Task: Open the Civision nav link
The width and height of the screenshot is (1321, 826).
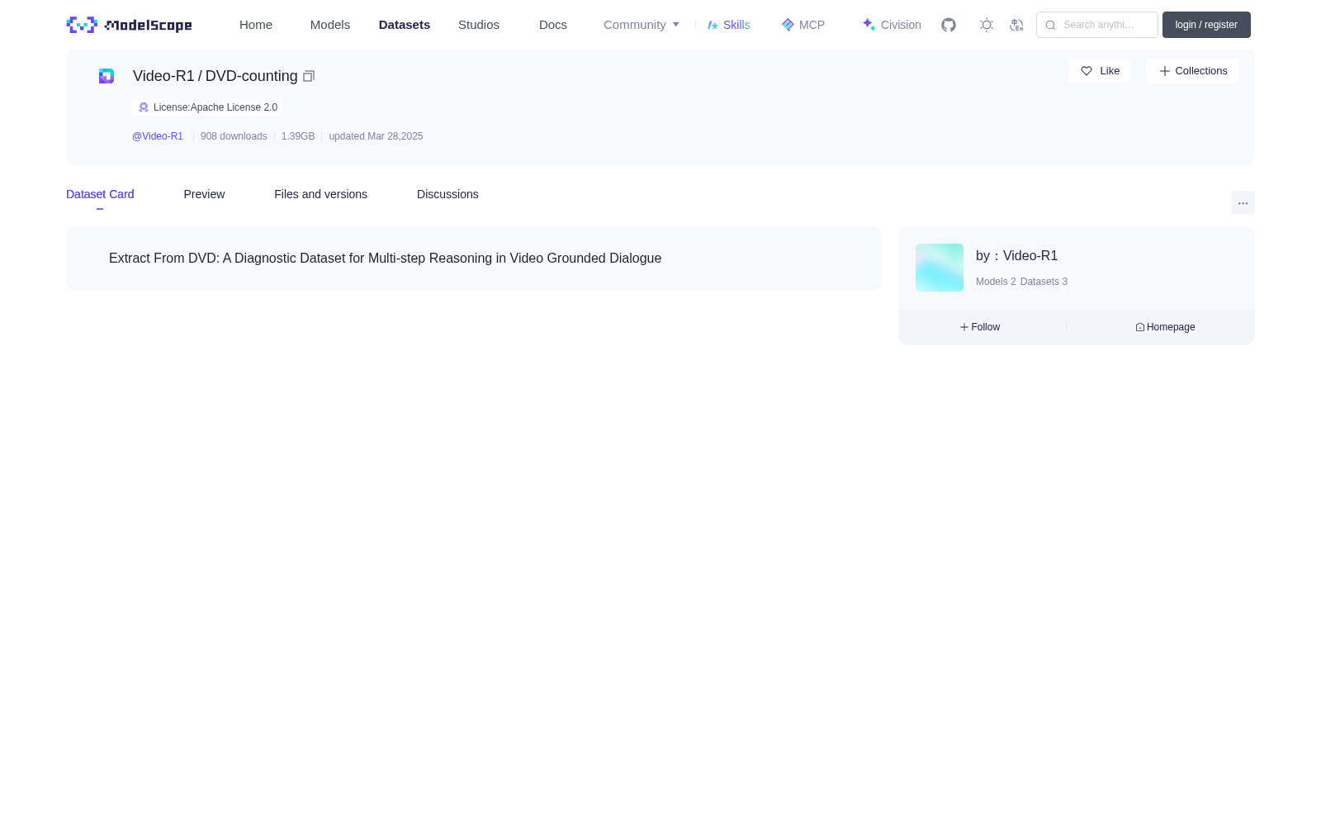Action: point(892,25)
